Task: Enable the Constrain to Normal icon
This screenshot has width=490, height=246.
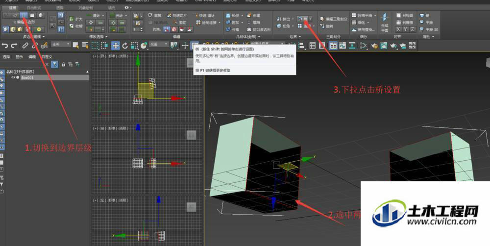Action: click(x=190, y=29)
